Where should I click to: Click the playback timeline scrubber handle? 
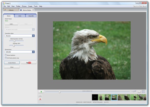point(60,92)
